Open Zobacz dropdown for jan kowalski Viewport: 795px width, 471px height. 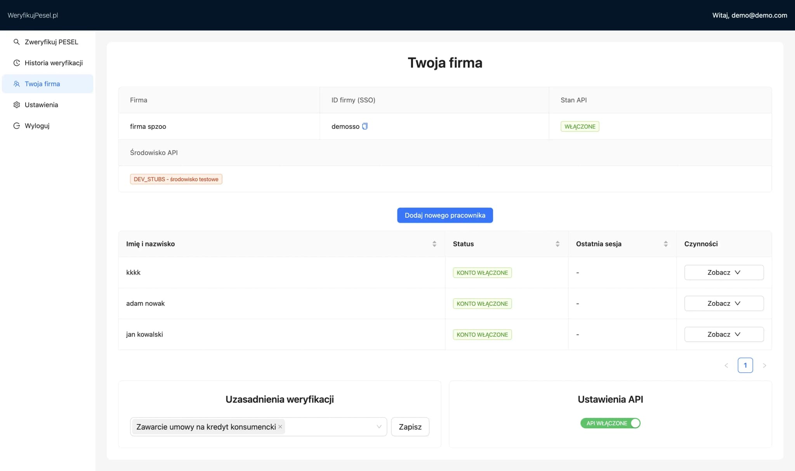click(x=724, y=334)
